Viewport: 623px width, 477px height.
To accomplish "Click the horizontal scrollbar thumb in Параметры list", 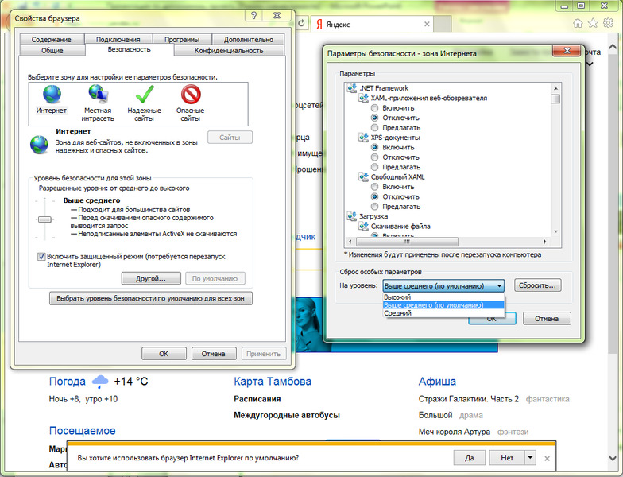I will (407, 242).
